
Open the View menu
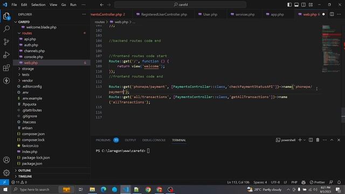pos(53,5)
